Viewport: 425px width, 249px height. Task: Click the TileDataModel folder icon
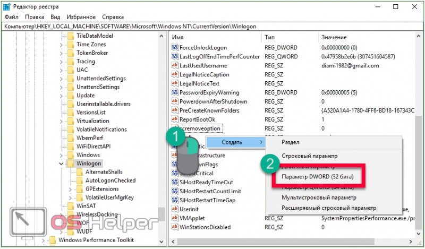tap(71, 36)
